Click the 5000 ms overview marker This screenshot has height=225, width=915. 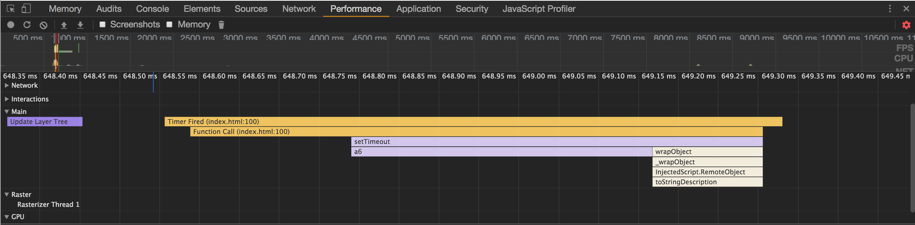click(x=412, y=38)
